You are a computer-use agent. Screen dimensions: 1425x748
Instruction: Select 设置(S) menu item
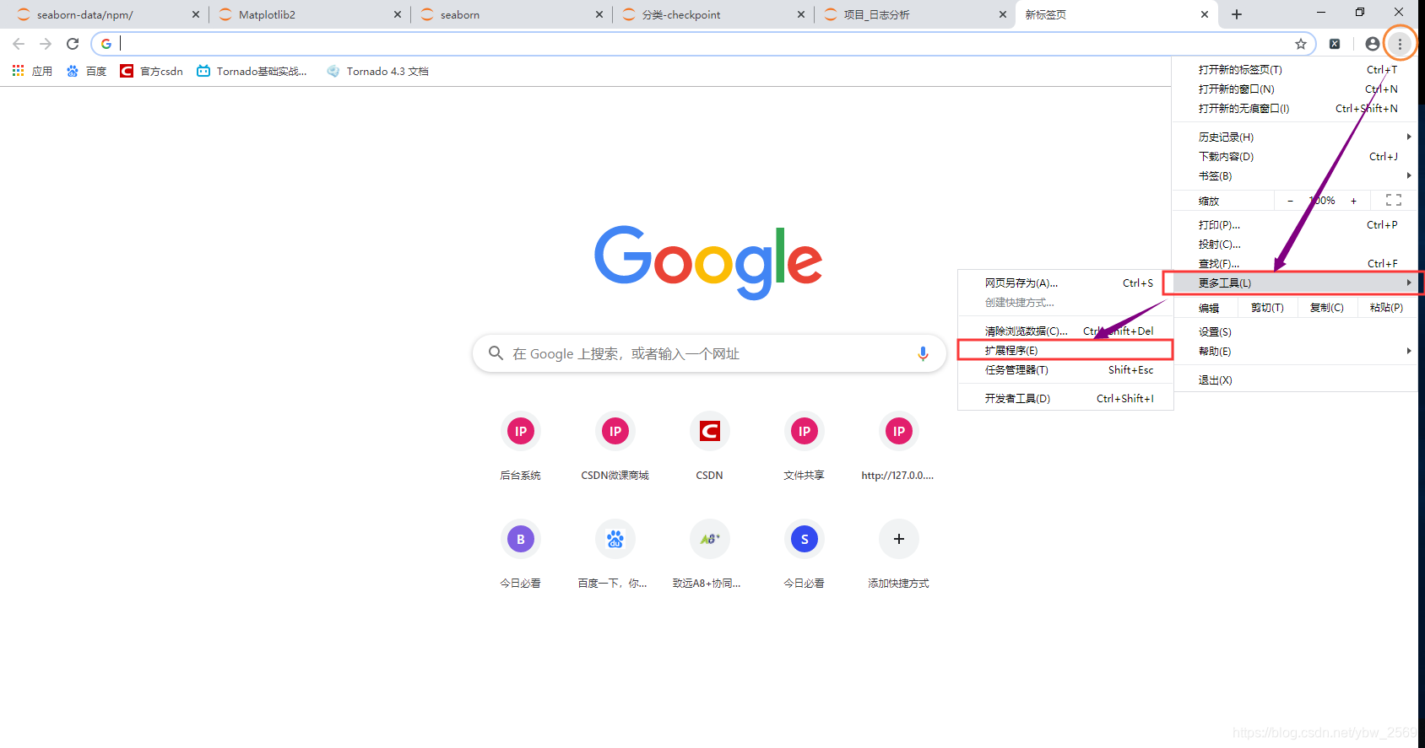point(1295,331)
